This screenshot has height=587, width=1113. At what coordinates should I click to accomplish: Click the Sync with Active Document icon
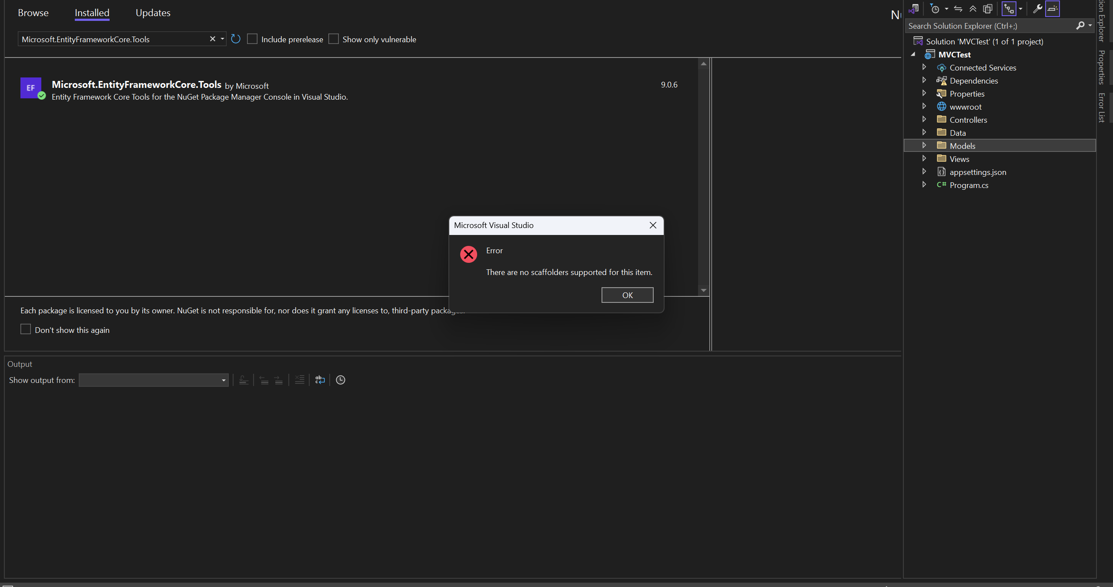(959, 8)
